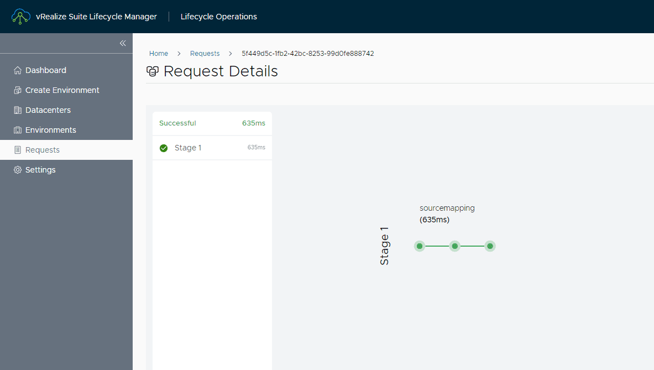The image size is (654, 370).
Task: Select the Requests sidebar icon
Action: [17, 150]
